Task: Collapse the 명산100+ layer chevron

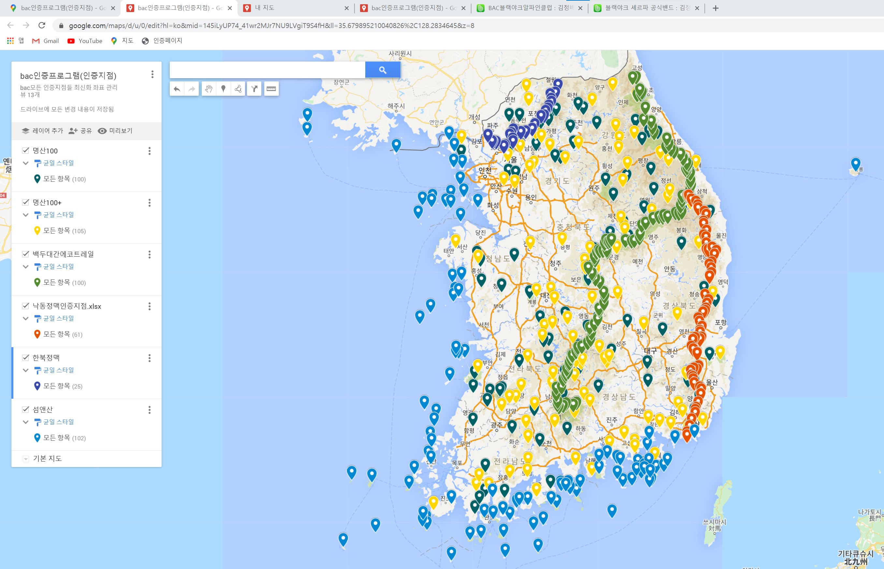Action: pyautogui.click(x=25, y=215)
